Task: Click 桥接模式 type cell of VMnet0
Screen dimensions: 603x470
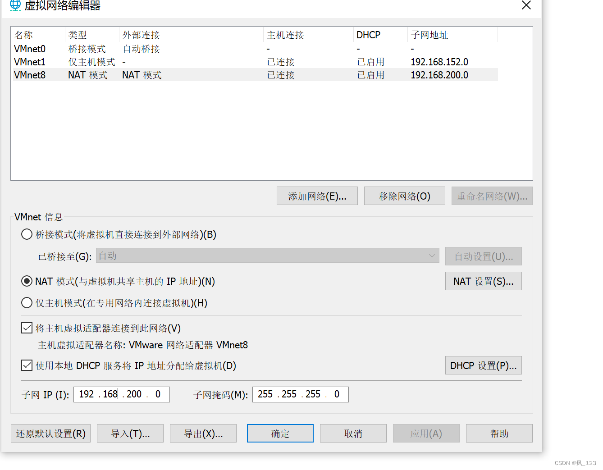Action: pyautogui.click(x=87, y=49)
